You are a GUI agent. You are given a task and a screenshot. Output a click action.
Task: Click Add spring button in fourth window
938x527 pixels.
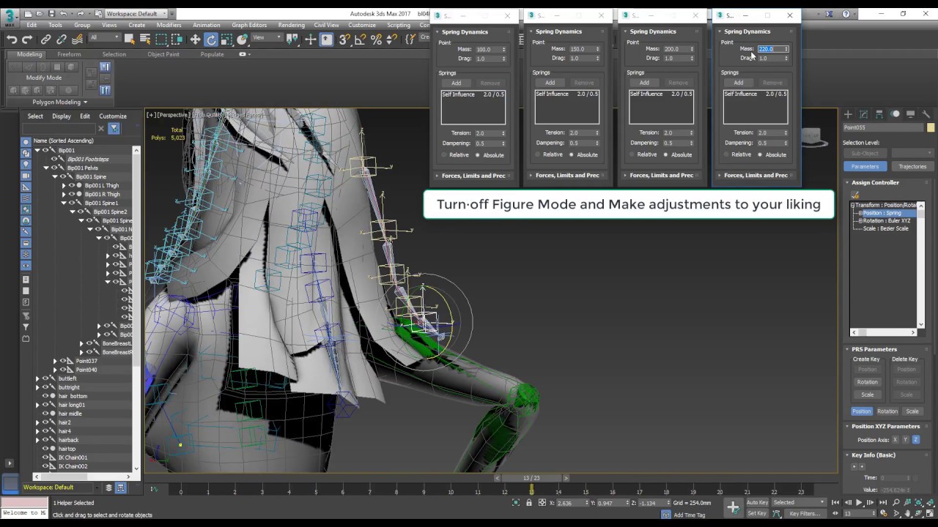point(739,83)
